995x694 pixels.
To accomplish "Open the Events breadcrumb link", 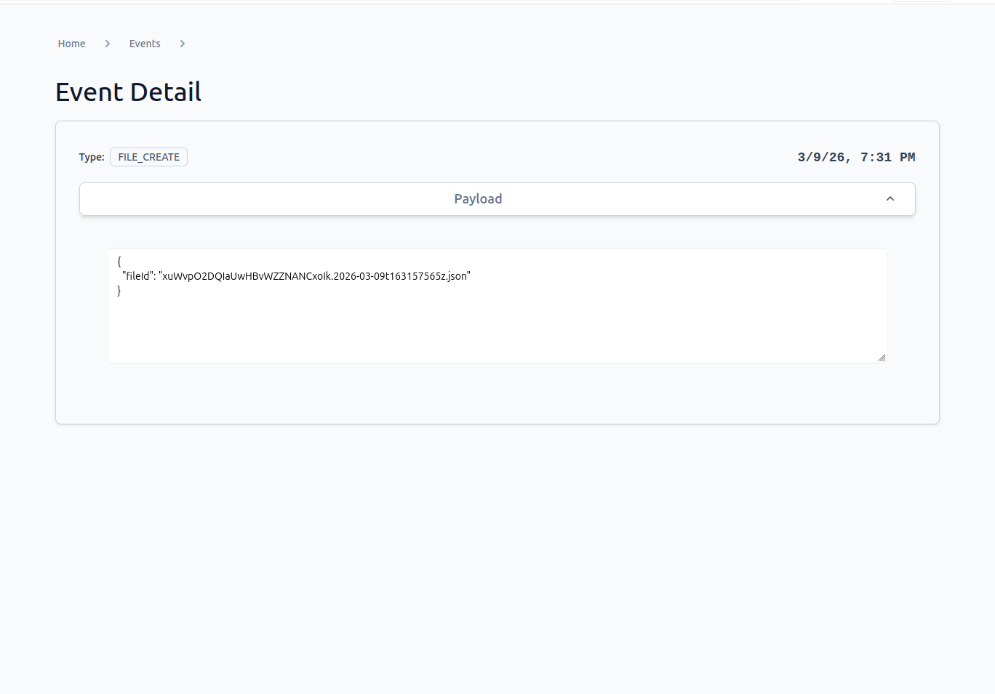I will click(145, 44).
